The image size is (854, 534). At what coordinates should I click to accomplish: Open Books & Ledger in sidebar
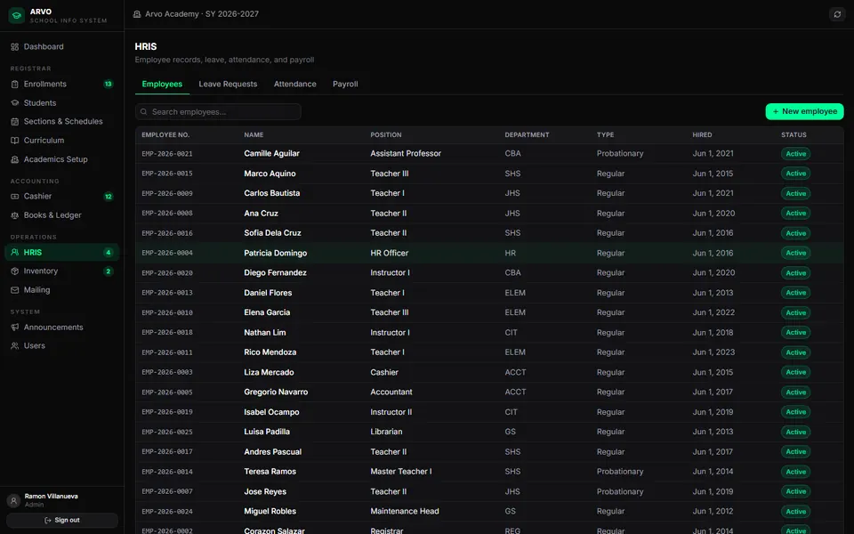61,215
